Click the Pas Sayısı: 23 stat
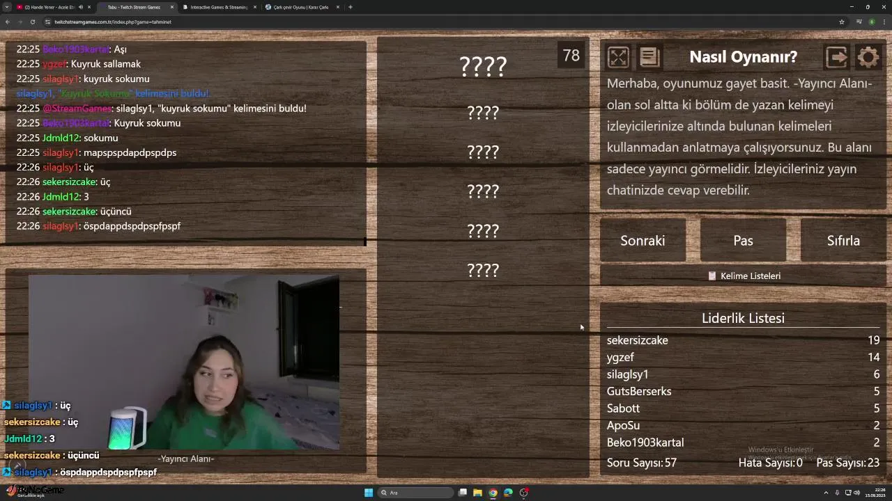 click(848, 463)
